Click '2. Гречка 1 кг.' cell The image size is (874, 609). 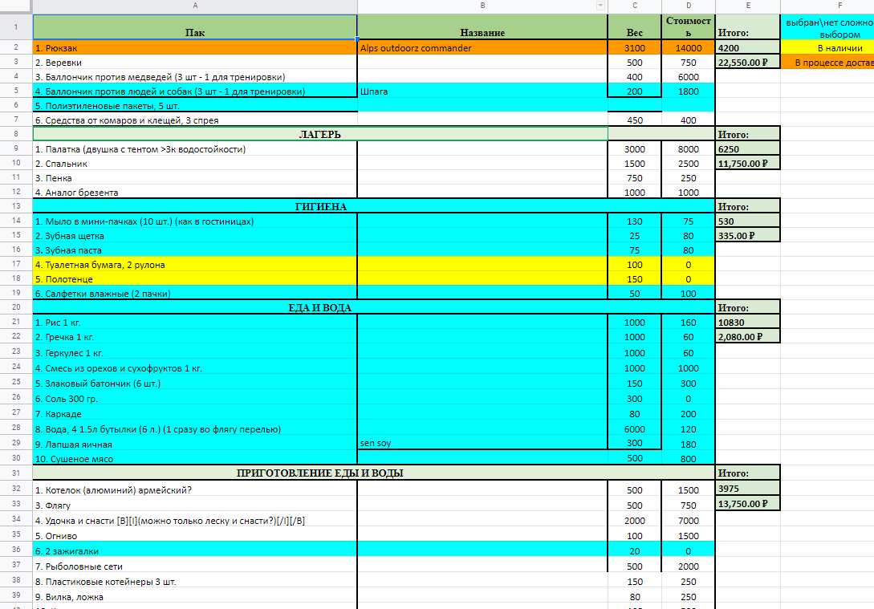[195, 337]
